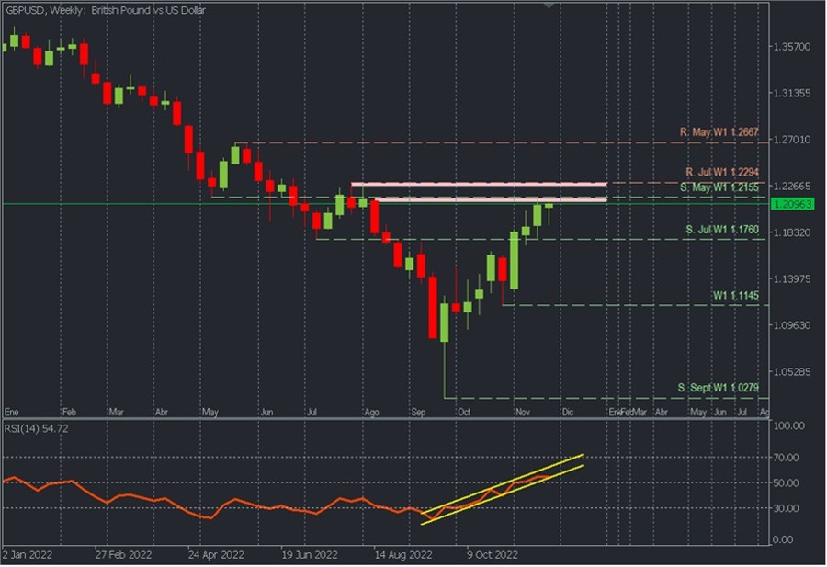
Task: Select the S. Sept W1 1.0279 support label
Action: coord(719,387)
